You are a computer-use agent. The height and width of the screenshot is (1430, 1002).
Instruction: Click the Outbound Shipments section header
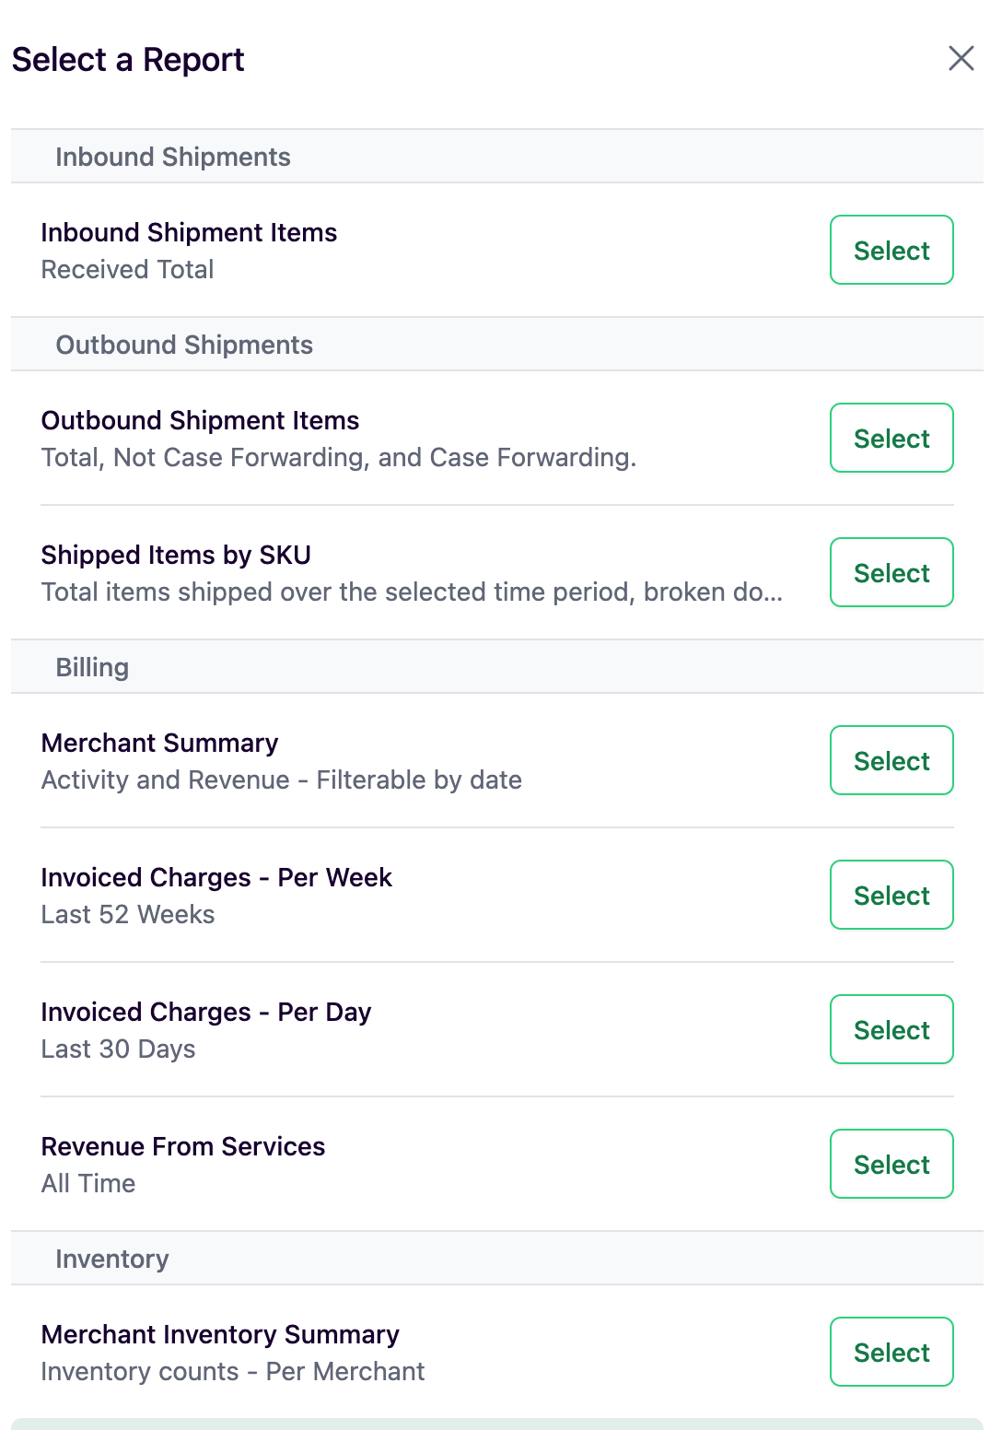coord(184,345)
